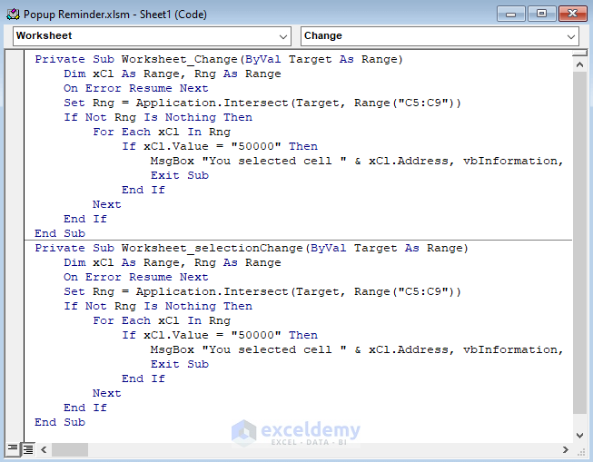Click the second 'For Each xCl In Rng' line
Image resolution: width=593 pixels, height=462 pixels.
pyautogui.click(x=162, y=320)
